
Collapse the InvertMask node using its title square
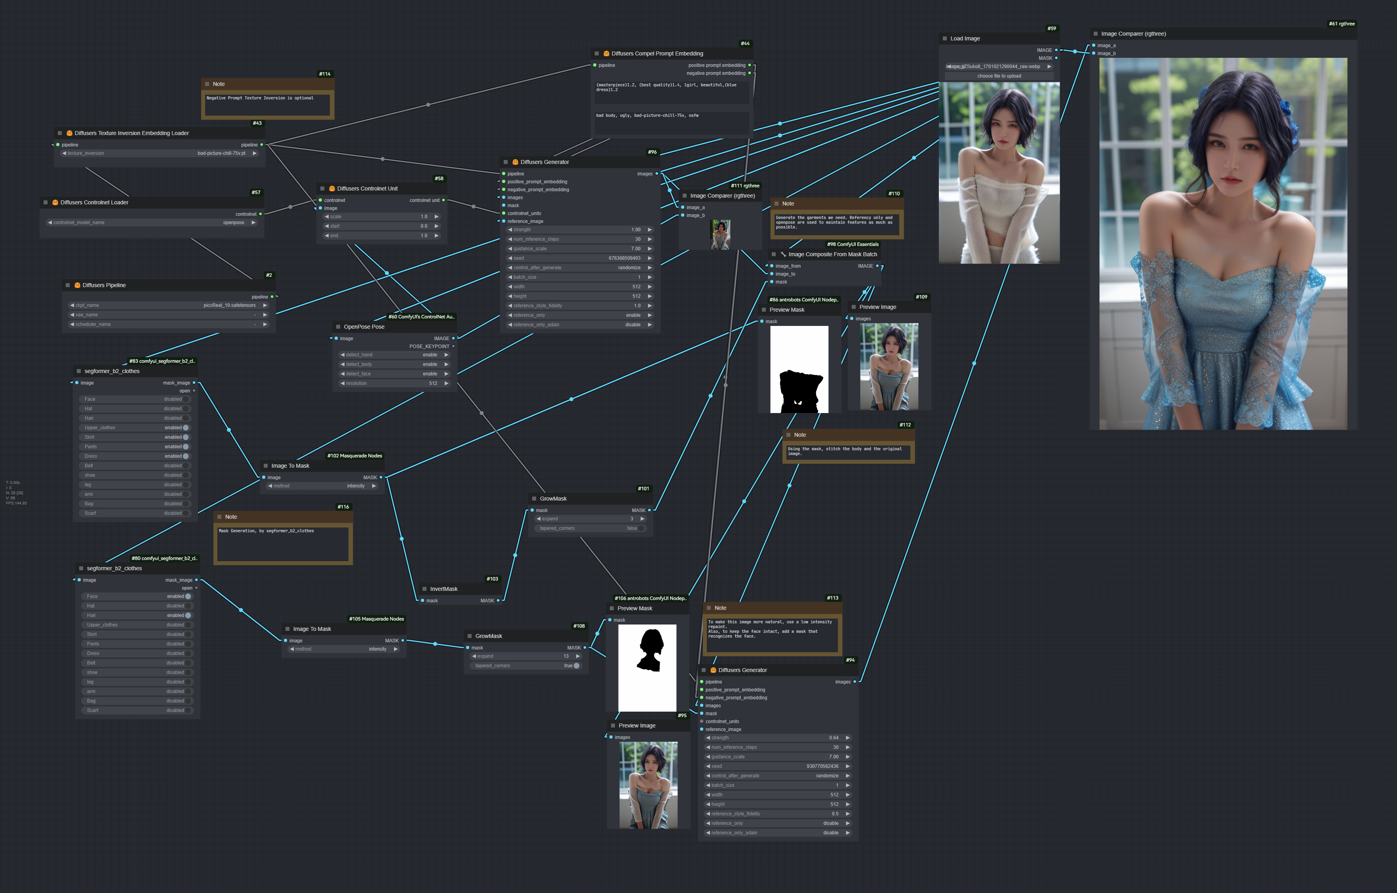click(424, 589)
